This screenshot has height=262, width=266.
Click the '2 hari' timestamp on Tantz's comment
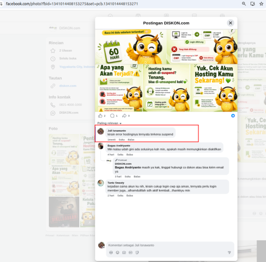click(x=111, y=196)
